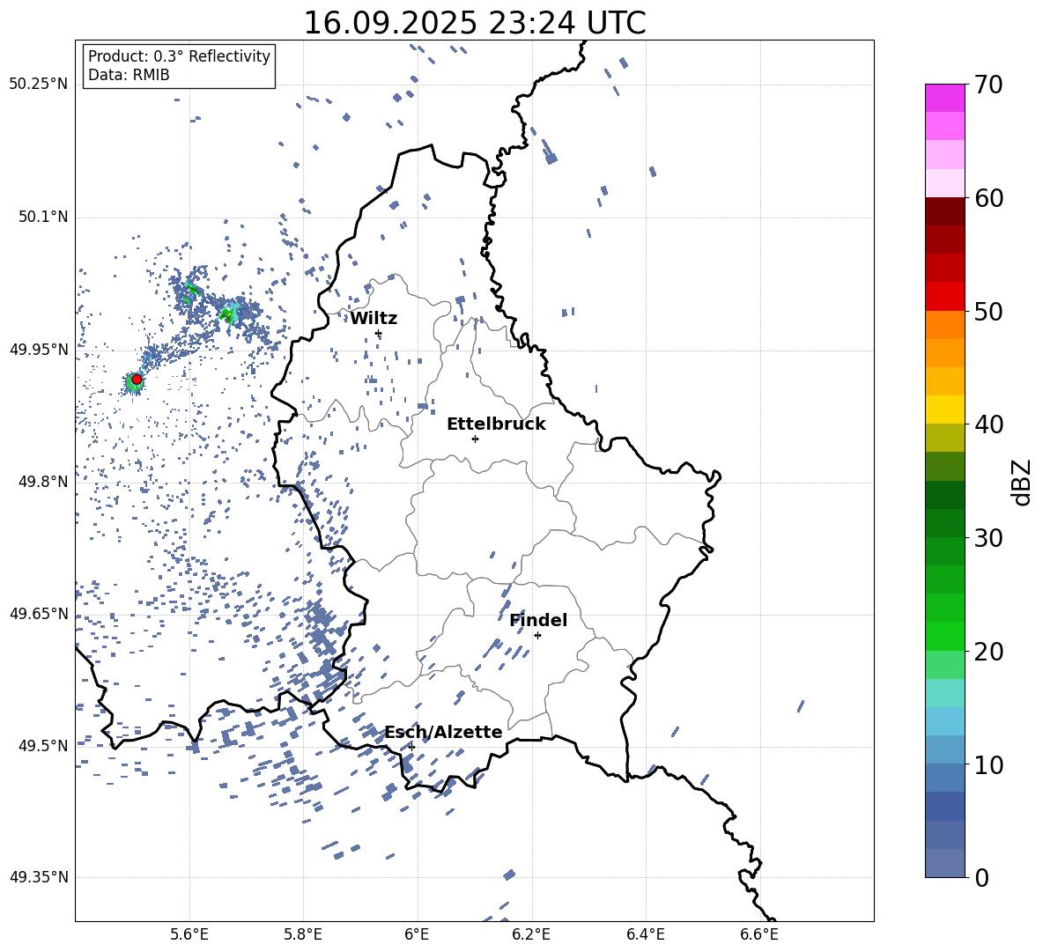Click the 6.6°E longitude label
Screen dimensions: 1043x952
759,934
